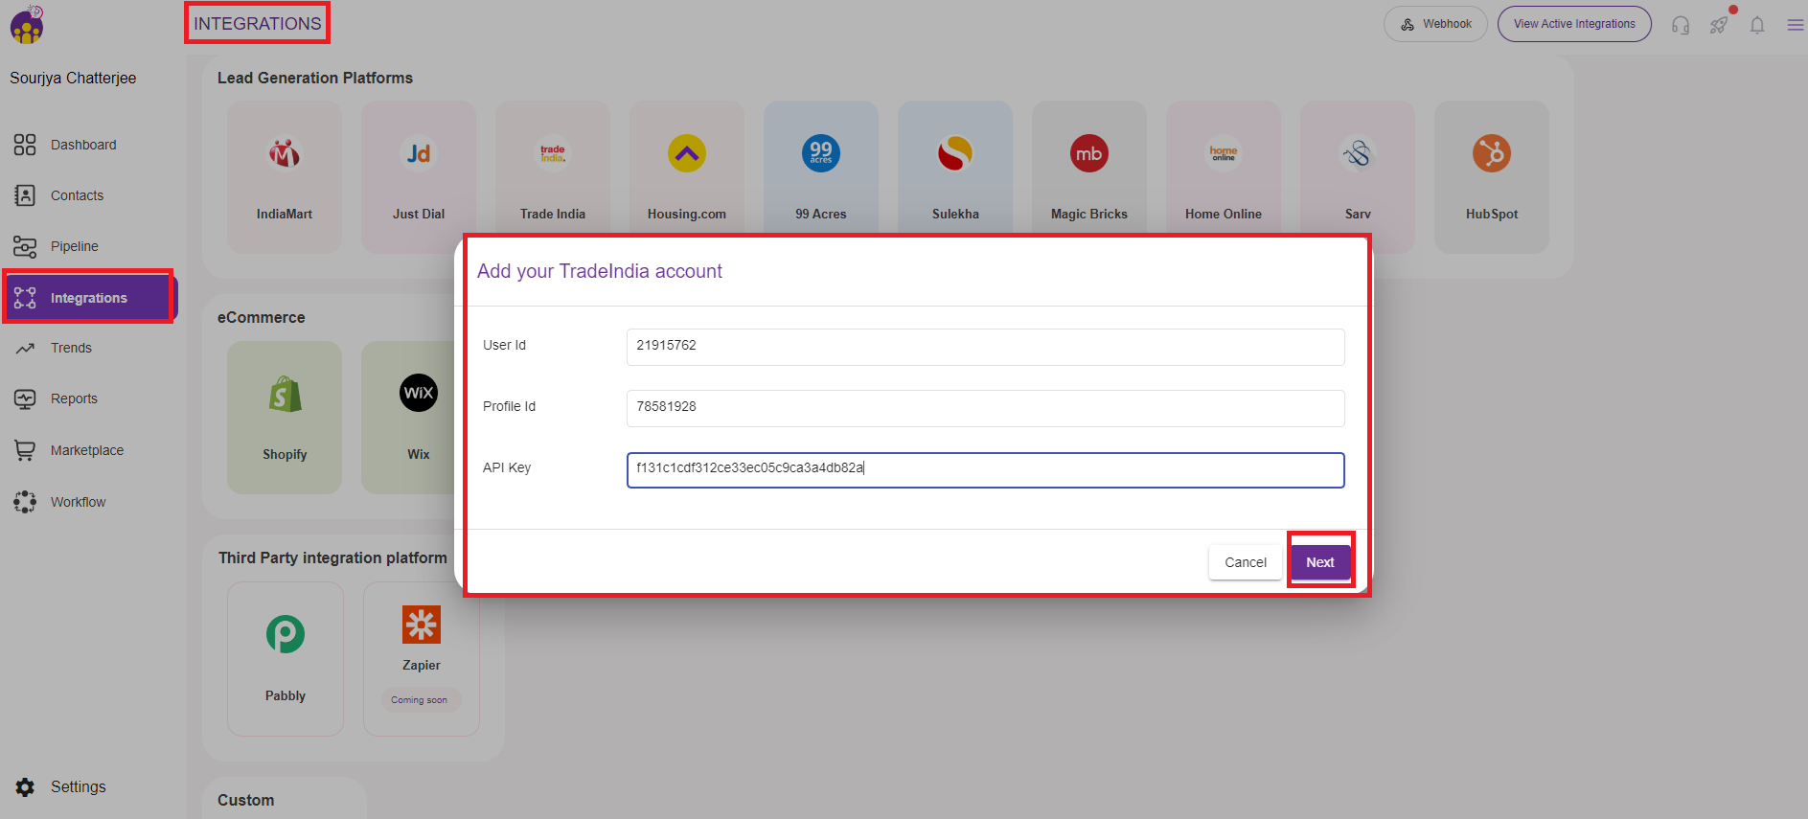Image resolution: width=1808 pixels, height=819 pixels.
Task: Cancel the TradeIndia account dialog
Action: [x=1245, y=562]
